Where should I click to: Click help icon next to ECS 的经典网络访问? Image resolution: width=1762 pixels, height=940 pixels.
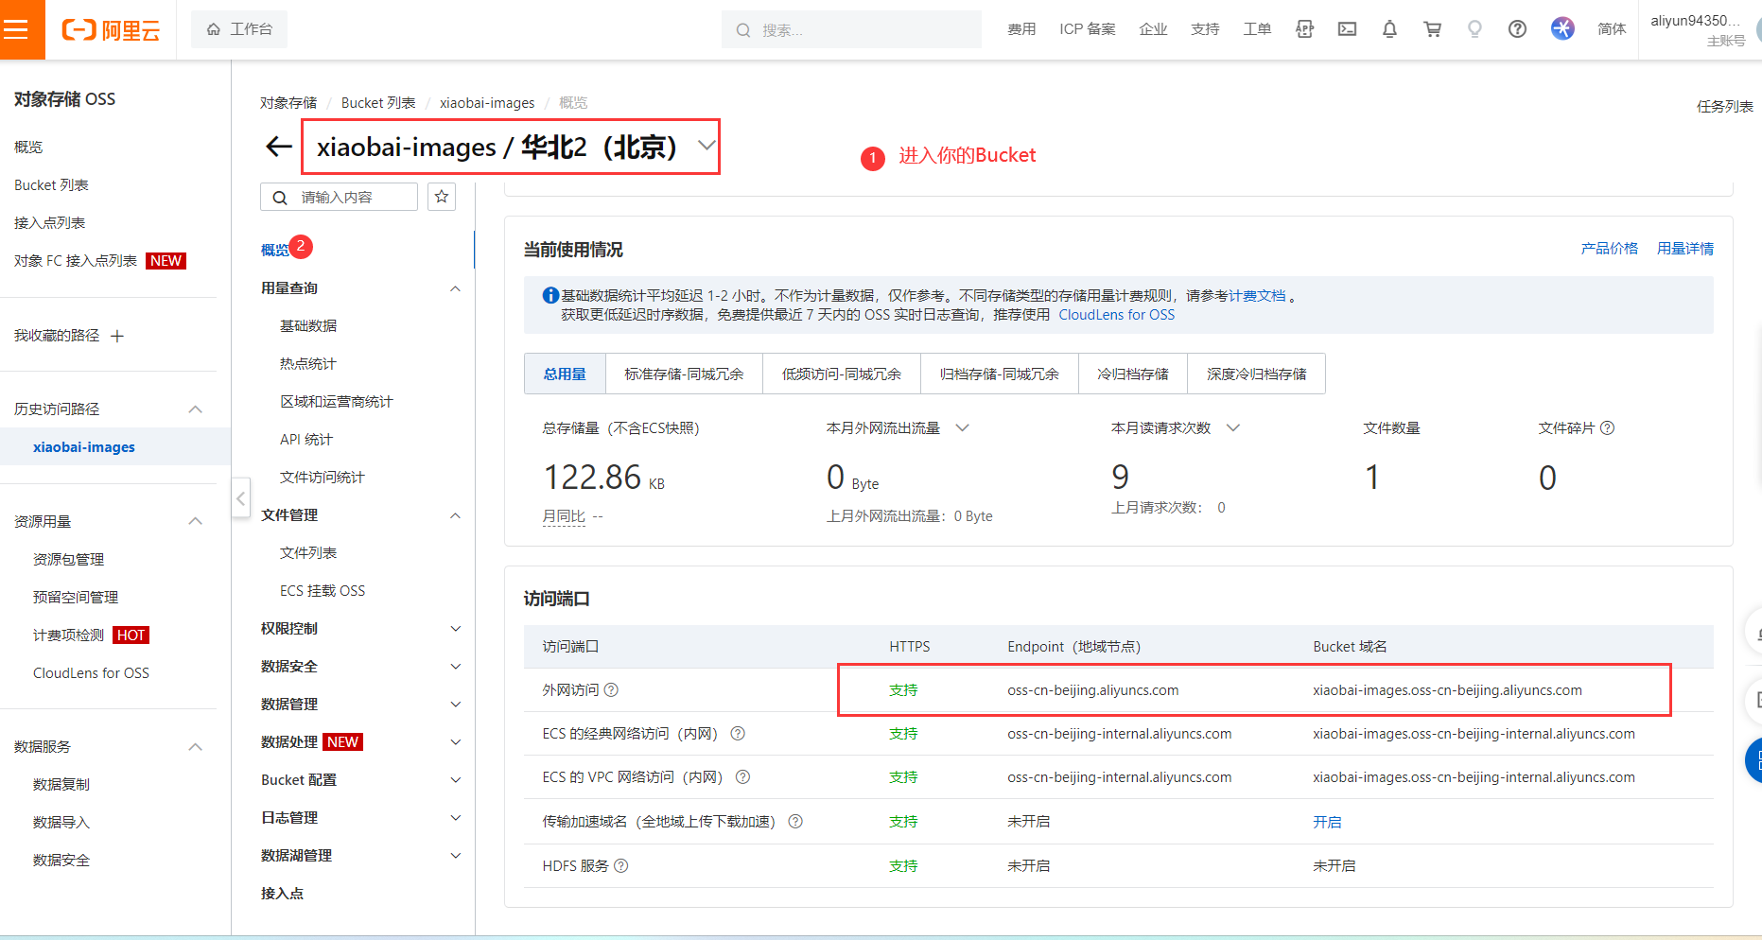click(x=738, y=734)
